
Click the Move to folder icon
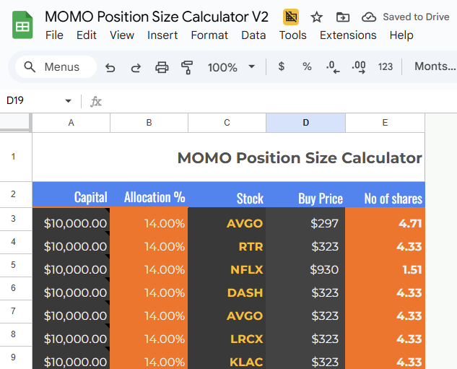[x=342, y=17]
